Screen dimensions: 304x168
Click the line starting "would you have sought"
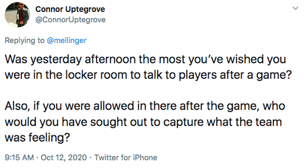click(143, 122)
